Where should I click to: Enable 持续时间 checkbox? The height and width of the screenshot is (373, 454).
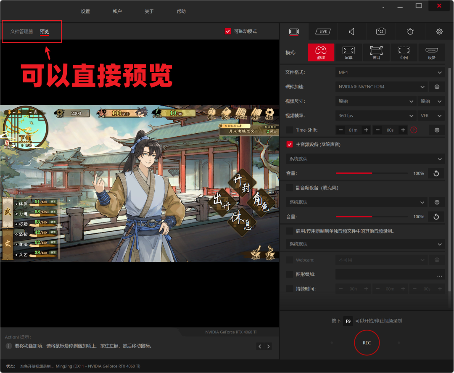(x=290, y=288)
